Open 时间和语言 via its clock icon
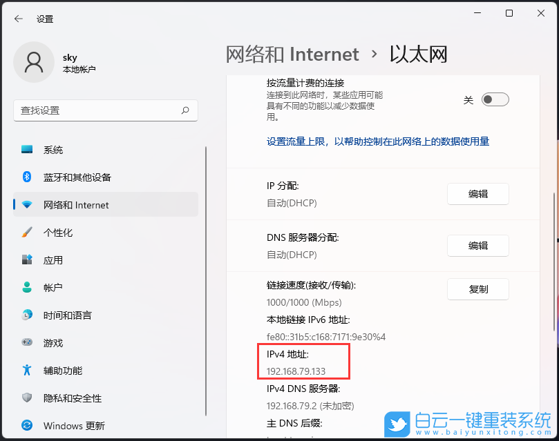This screenshot has width=559, height=441. [26, 315]
